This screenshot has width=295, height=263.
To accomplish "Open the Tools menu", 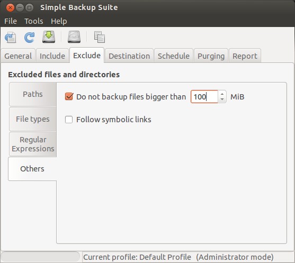I will click(x=34, y=21).
